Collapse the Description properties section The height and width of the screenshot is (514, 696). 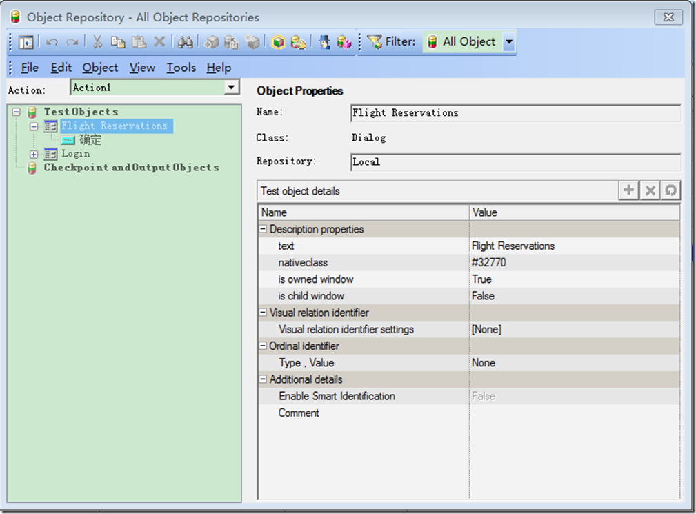264,229
